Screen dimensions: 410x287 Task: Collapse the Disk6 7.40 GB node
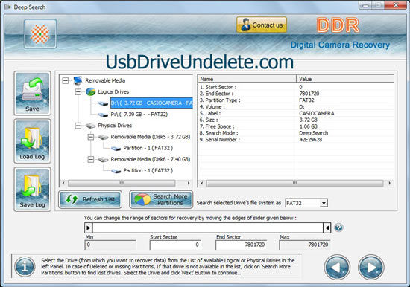(x=90, y=159)
